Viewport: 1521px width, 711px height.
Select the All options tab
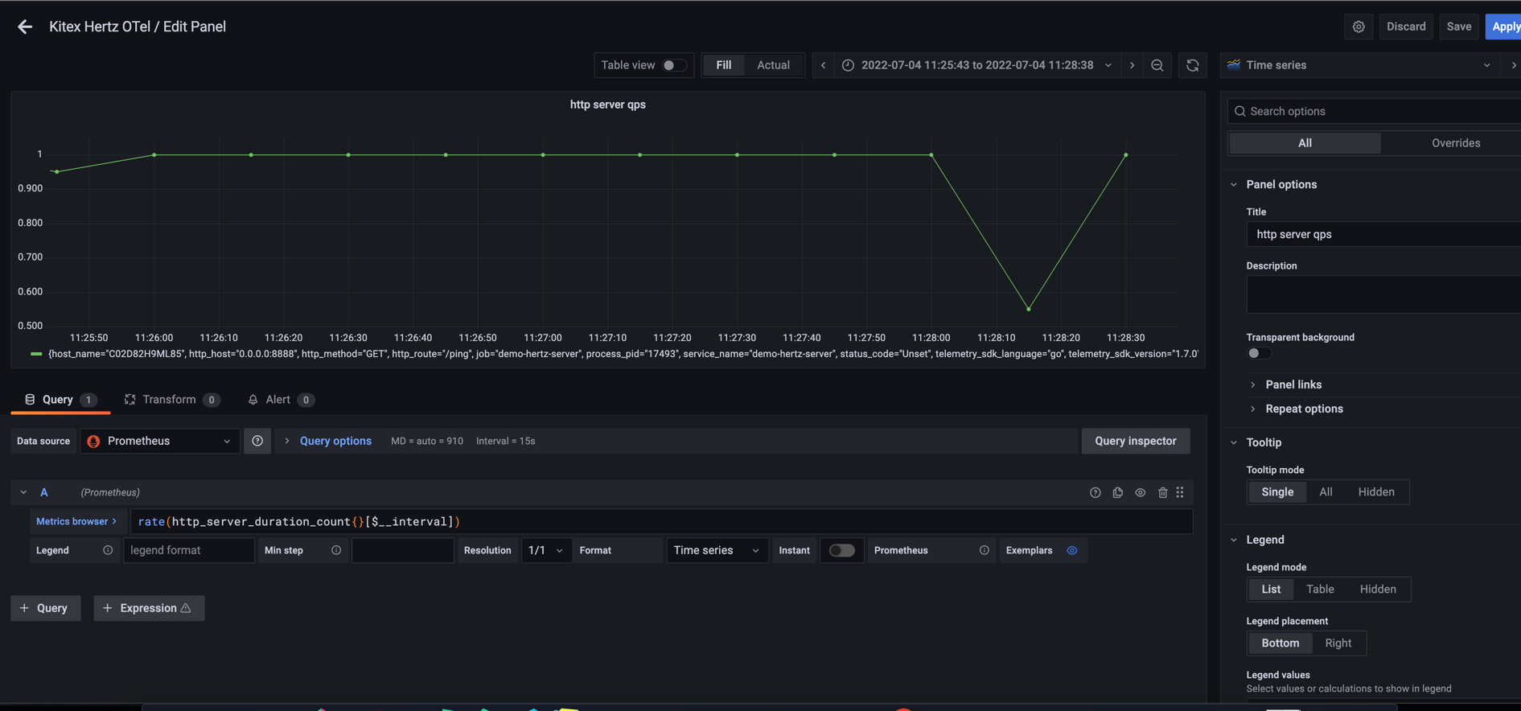click(1305, 143)
